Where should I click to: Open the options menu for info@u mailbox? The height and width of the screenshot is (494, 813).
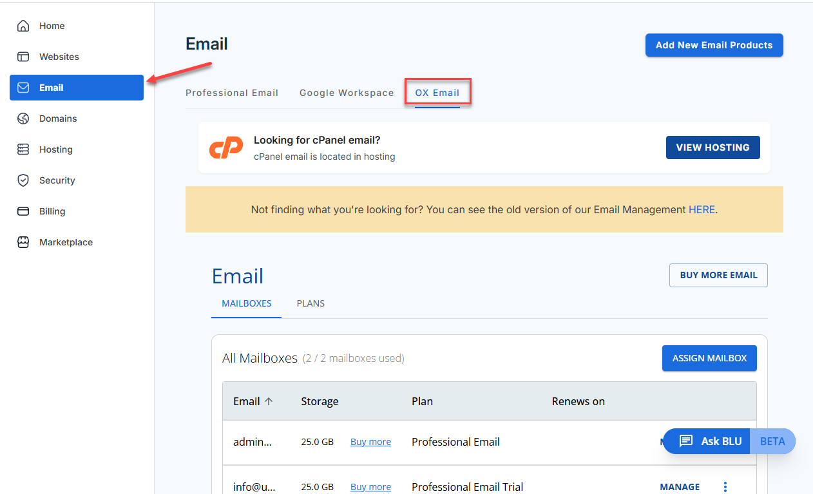pyautogui.click(x=725, y=486)
